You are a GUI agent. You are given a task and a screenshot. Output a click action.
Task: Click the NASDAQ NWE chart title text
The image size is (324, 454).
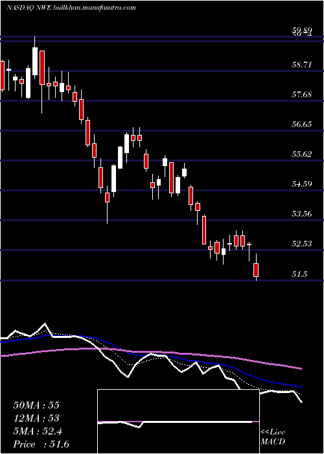(x=71, y=8)
